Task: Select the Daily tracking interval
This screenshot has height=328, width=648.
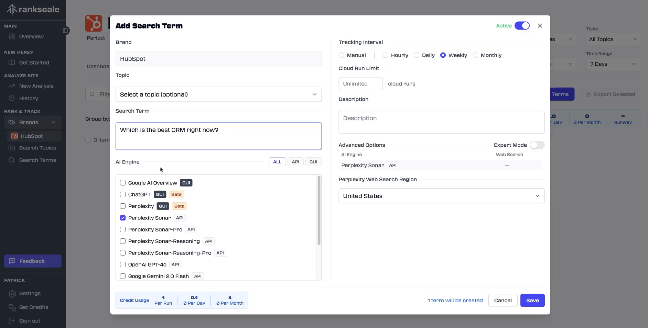Action: [x=417, y=55]
